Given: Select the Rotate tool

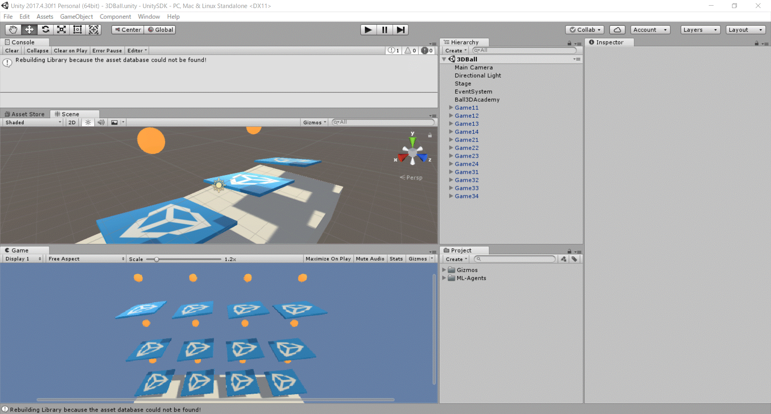Looking at the screenshot, I should 45,30.
